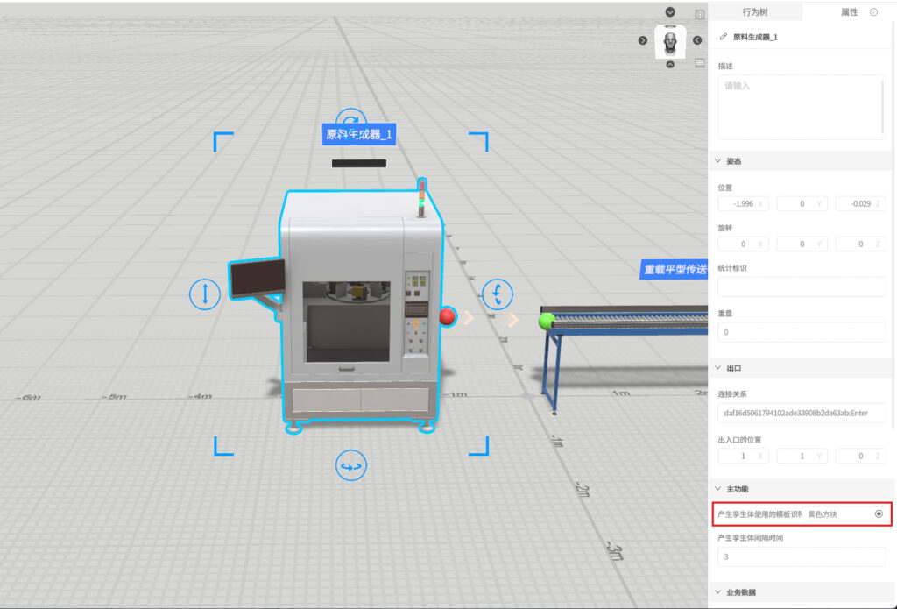
Task: Click the view-rotate up arrow below the head widget
Action: pos(670,65)
